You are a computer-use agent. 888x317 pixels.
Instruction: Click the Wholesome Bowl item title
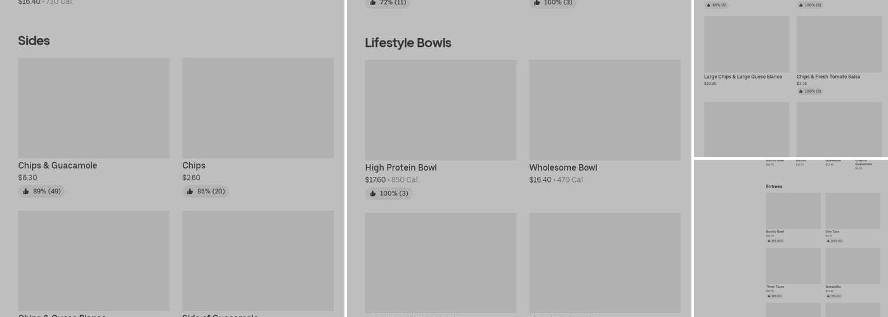coord(563,168)
